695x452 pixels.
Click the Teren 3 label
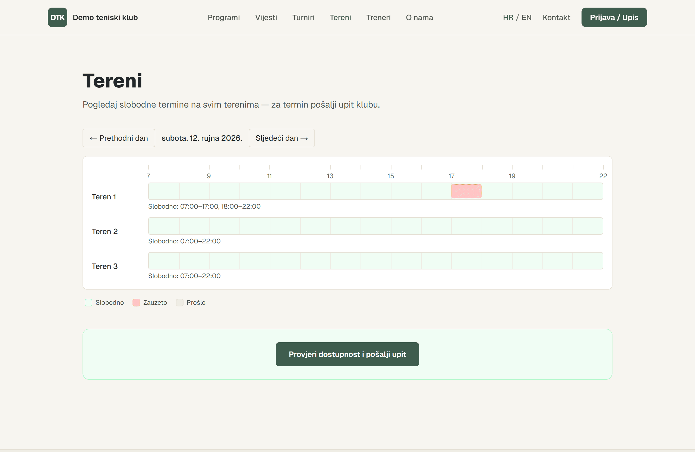pyautogui.click(x=105, y=266)
